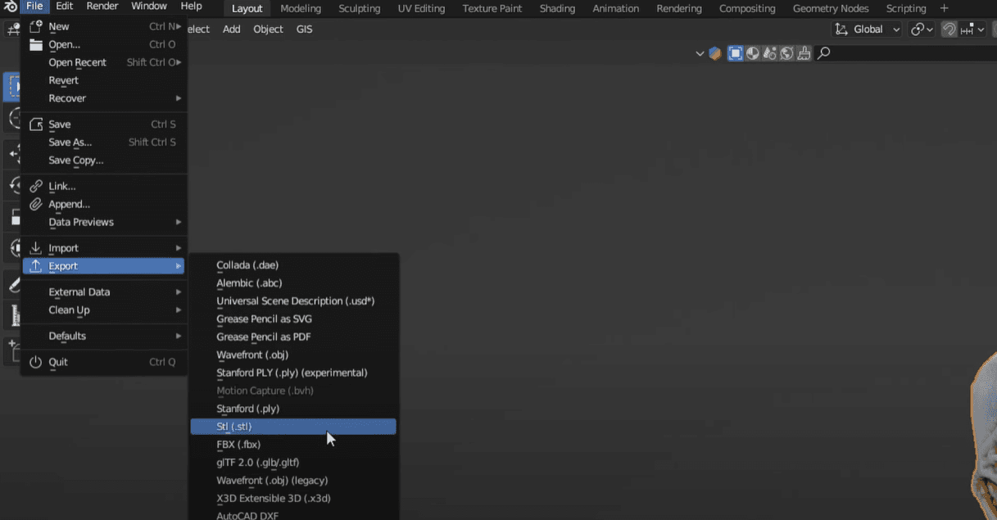The height and width of the screenshot is (520, 997).
Task: Open the viewport Add menu
Action: tap(232, 29)
